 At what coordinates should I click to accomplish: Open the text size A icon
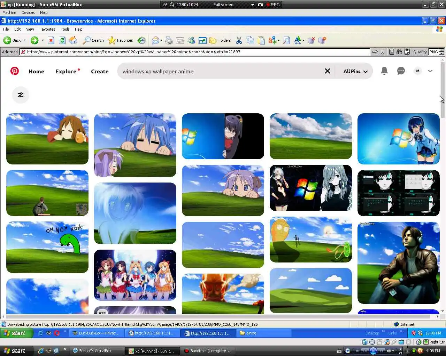(298, 40)
